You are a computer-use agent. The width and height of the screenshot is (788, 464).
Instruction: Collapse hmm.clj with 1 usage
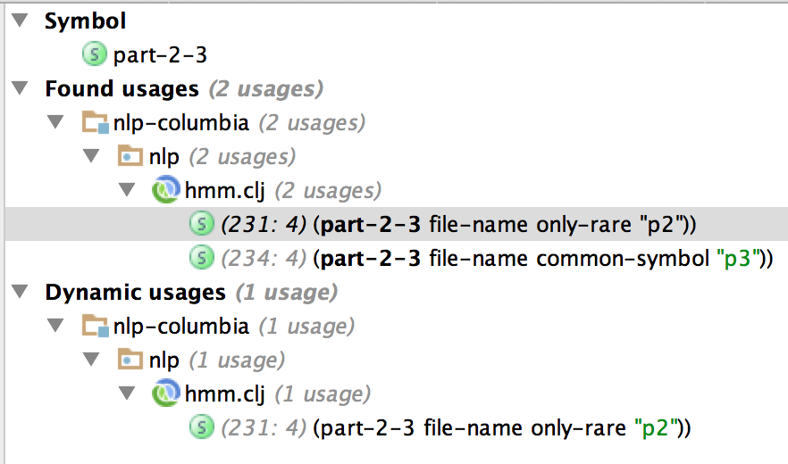pos(127,394)
